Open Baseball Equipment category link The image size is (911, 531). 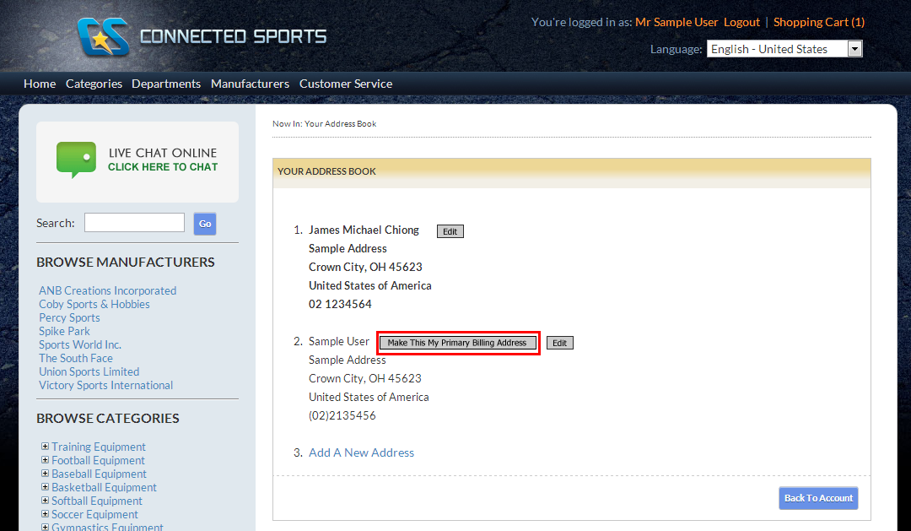click(x=99, y=474)
